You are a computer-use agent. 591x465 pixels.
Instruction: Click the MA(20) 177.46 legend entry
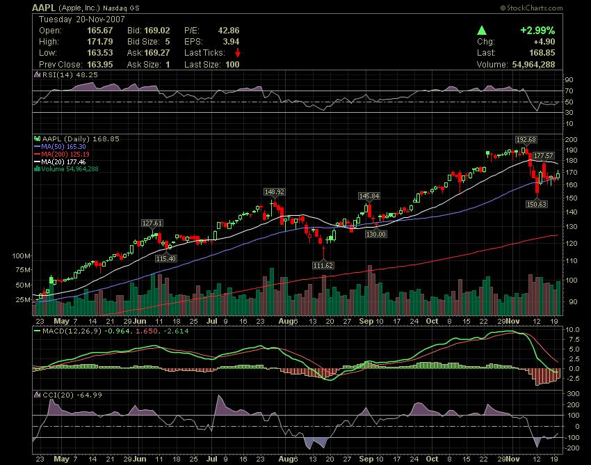[63, 162]
